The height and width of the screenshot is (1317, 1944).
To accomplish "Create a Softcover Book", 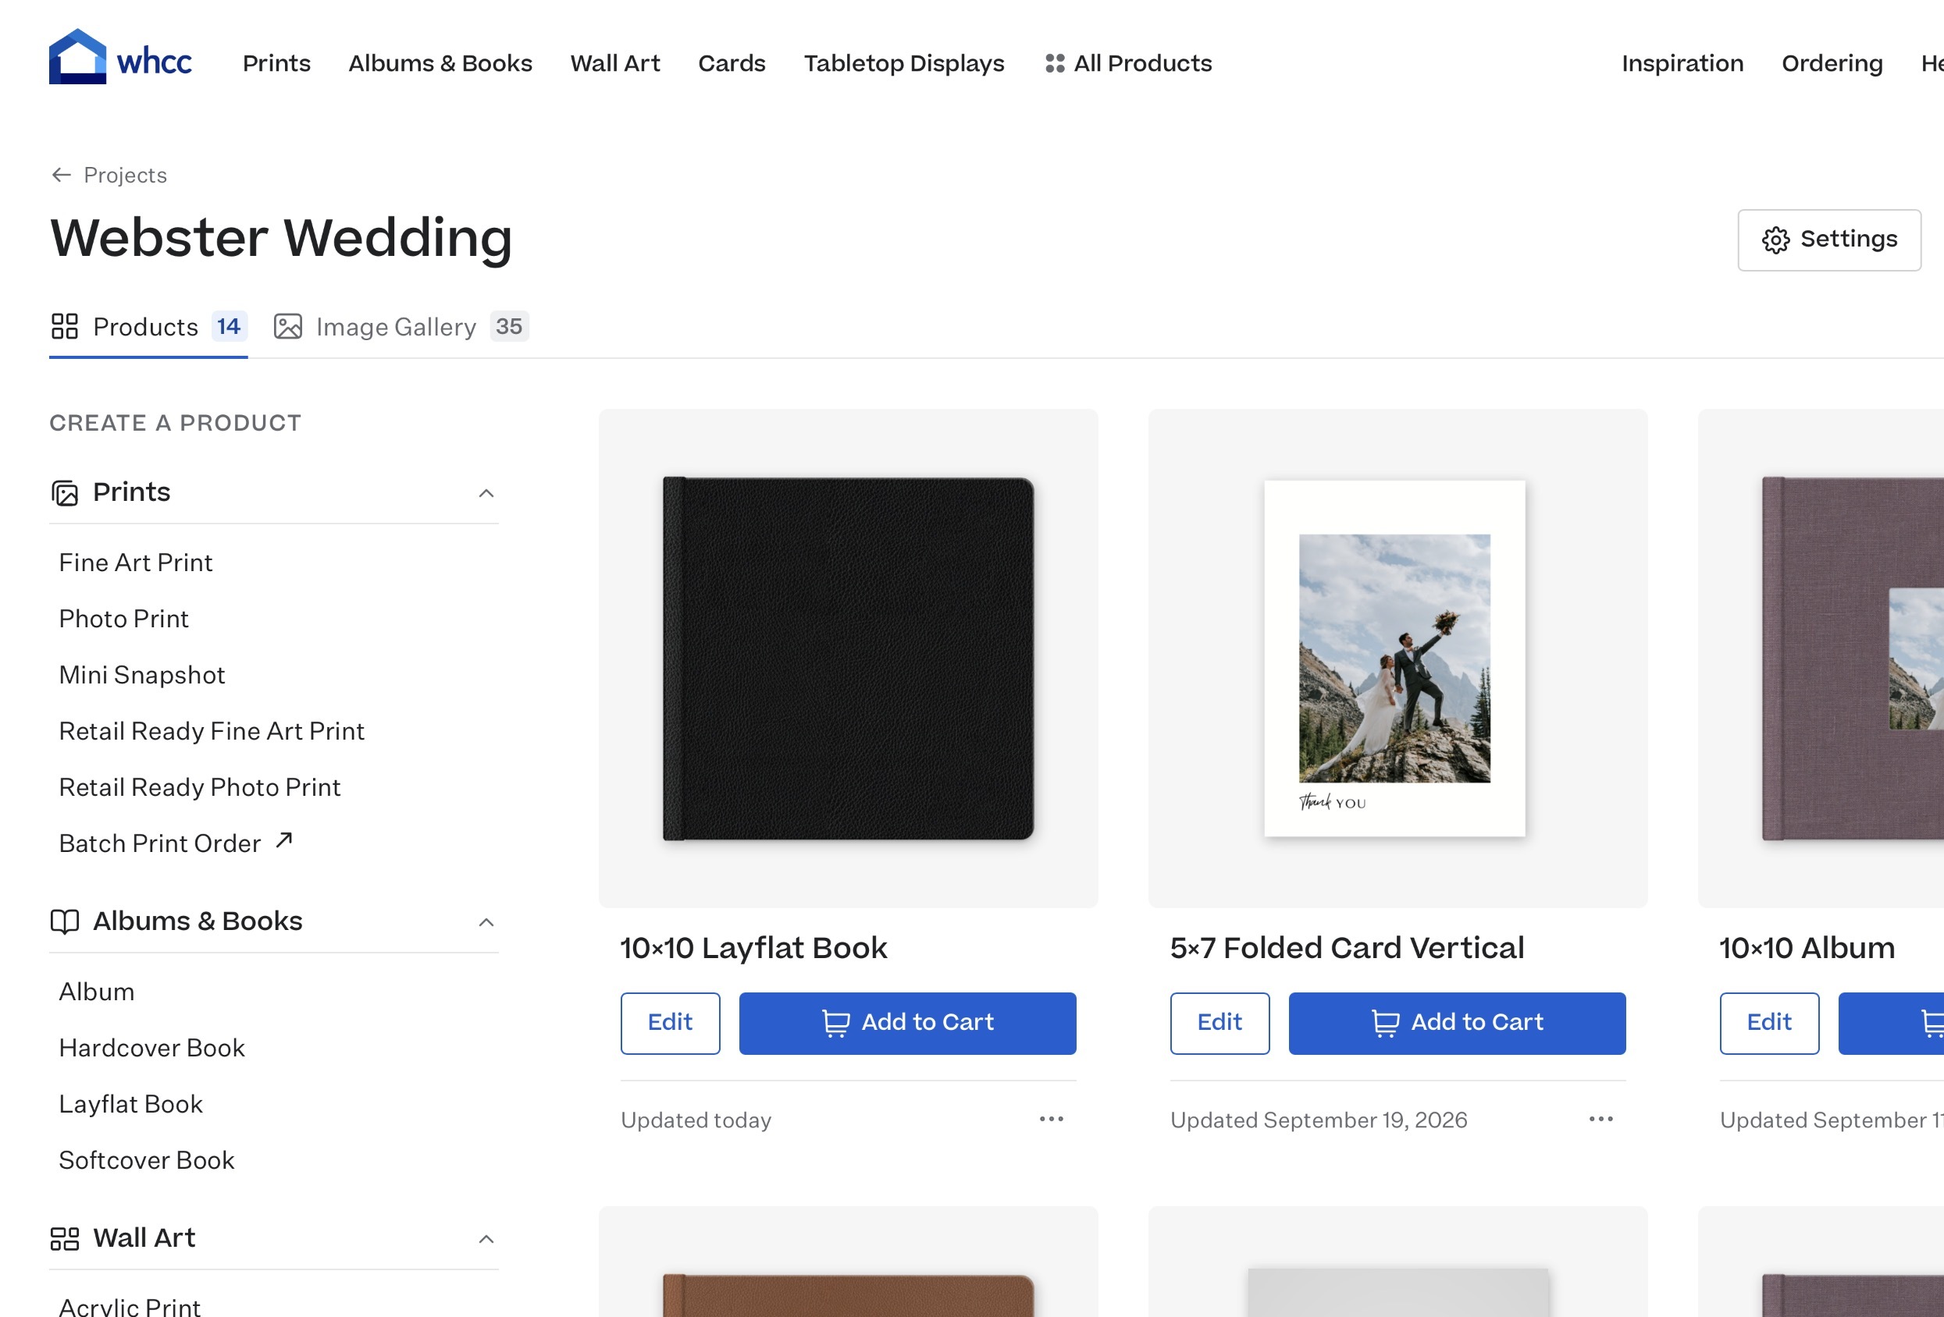I will tap(147, 1160).
